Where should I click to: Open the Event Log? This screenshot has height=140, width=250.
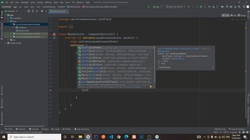[x=220, y=129]
